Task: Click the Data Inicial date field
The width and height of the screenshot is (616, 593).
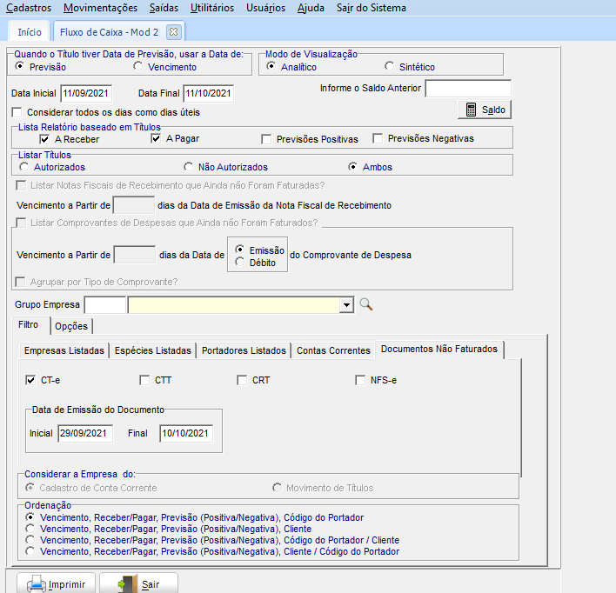Action: pyautogui.click(x=86, y=93)
